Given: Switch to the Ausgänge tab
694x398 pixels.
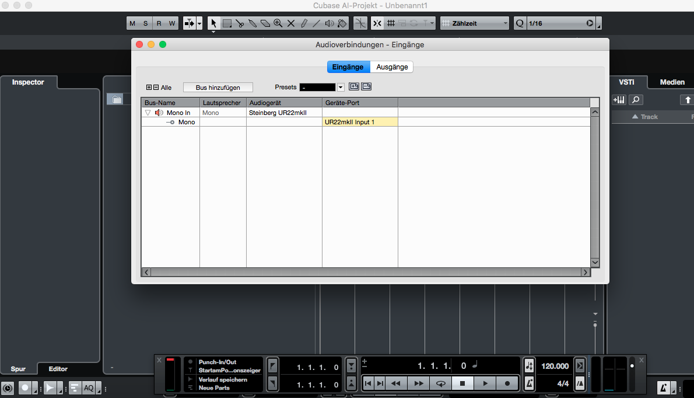Looking at the screenshot, I should pos(392,67).
